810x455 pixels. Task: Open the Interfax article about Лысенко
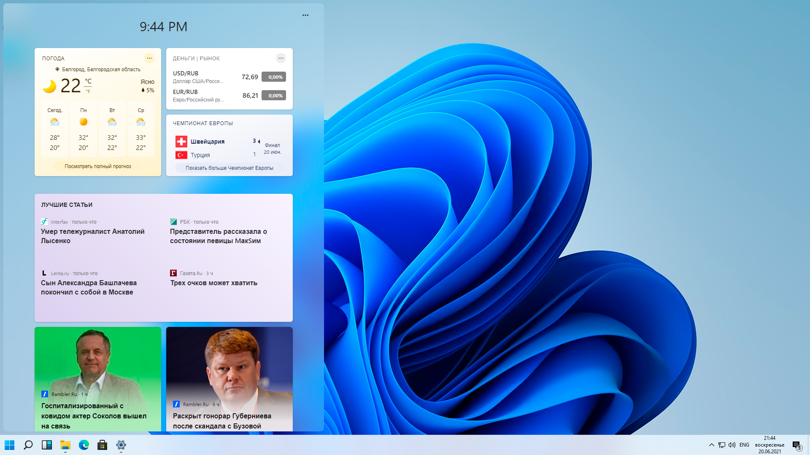point(93,236)
